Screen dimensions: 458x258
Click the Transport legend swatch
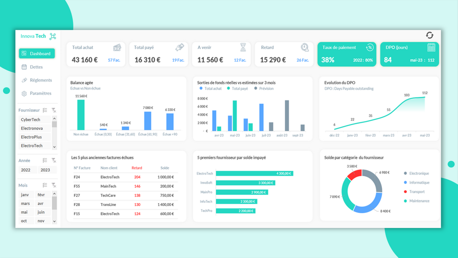click(x=405, y=192)
